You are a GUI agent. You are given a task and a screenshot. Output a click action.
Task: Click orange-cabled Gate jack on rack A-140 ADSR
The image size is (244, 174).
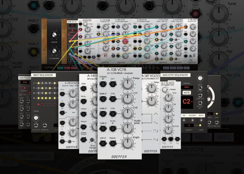[x=185, y=27]
